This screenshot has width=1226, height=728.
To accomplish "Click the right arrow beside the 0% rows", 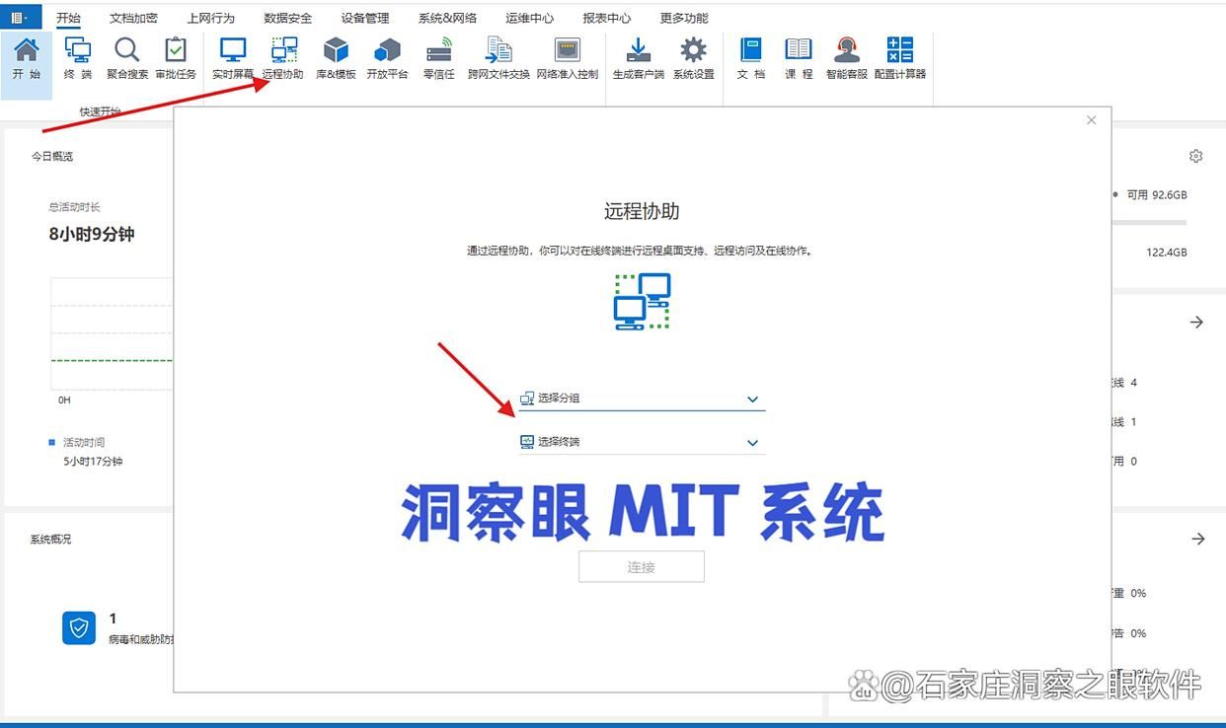I will pyautogui.click(x=1198, y=539).
